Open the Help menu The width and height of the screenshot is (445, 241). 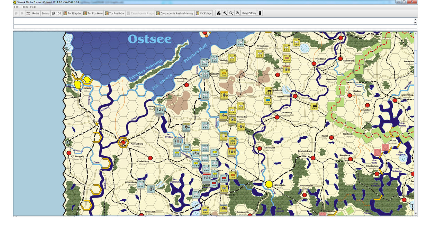tap(33, 7)
